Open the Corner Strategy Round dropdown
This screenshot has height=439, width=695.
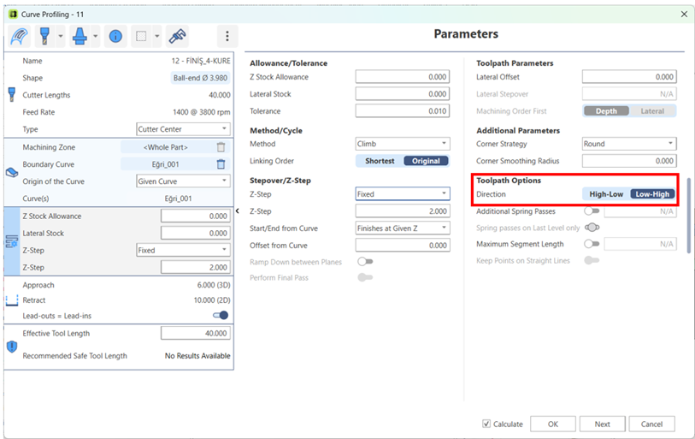(629, 144)
